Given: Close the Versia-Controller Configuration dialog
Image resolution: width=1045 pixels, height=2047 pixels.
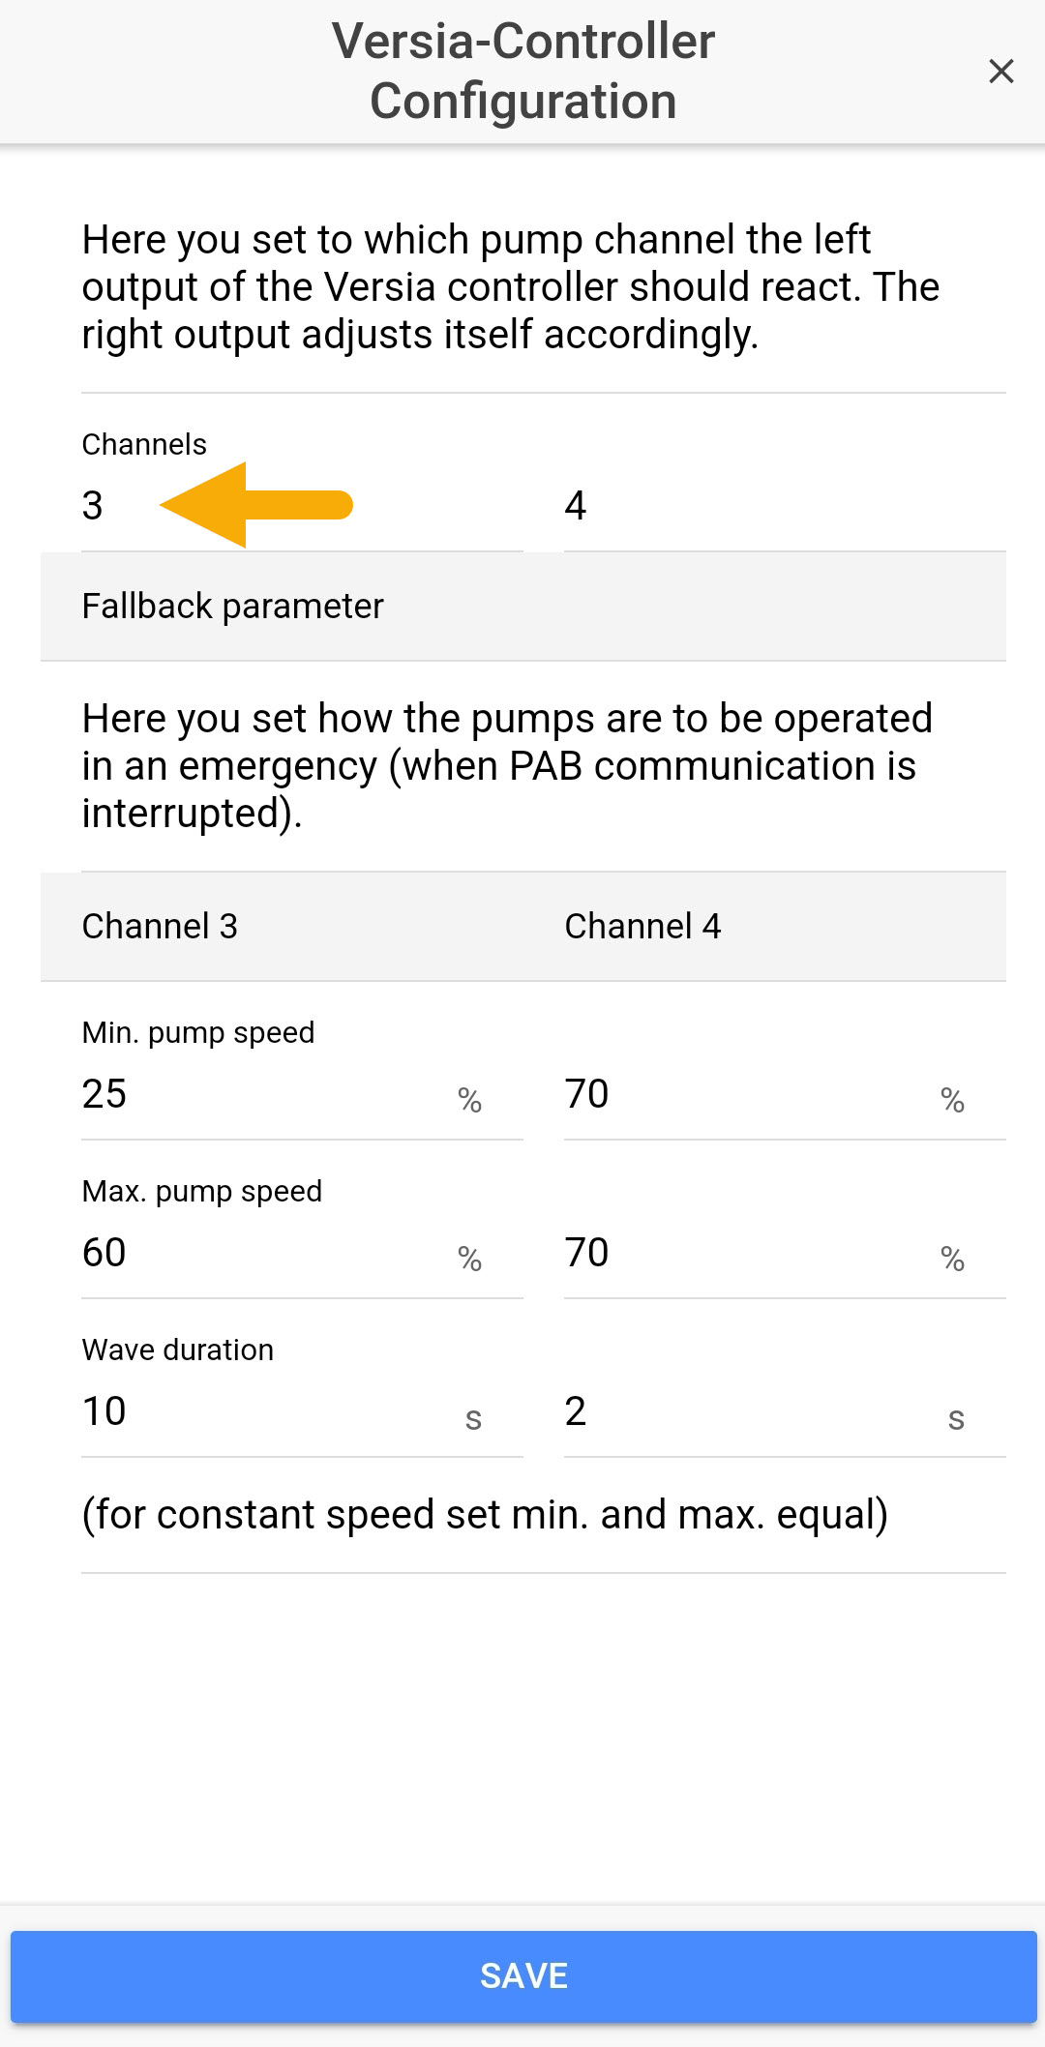Looking at the screenshot, I should 1000,71.
